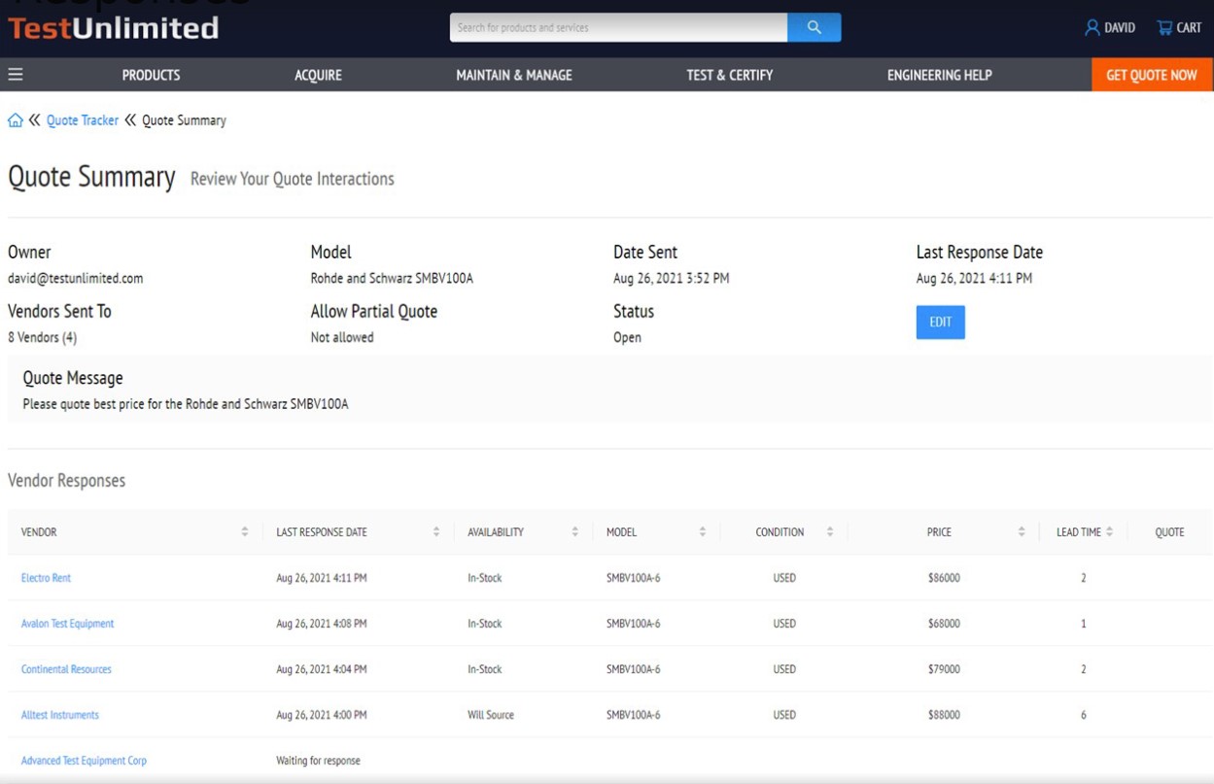The width and height of the screenshot is (1214, 784).
Task: Sort vendor responses by CONDITION
Action: pyautogui.click(x=829, y=532)
